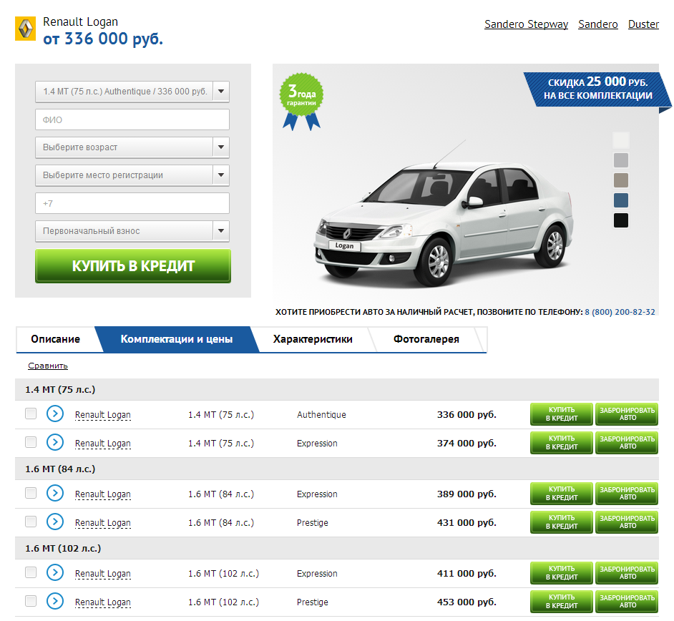Tick compare checkbox for 453 000 руб. Logan
Image resolution: width=674 pixels, height=621 pixels.
click(x=31, y=601)
